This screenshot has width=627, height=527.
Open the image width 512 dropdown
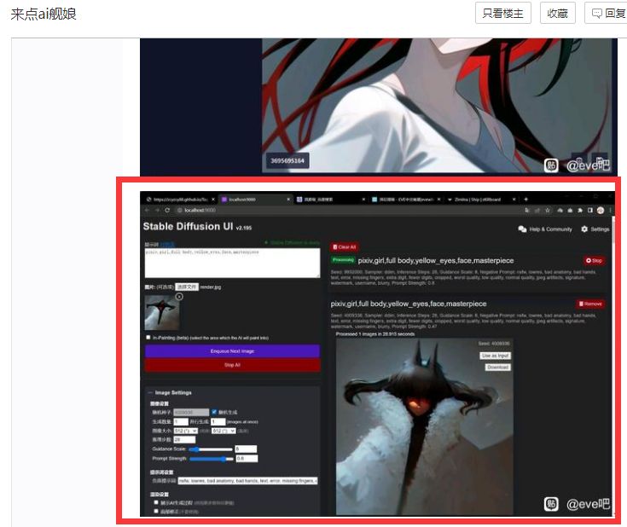(x=186, y=431)
